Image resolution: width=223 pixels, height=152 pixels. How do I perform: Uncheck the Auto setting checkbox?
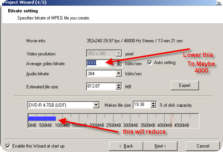tap(150, 63)
